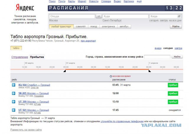Click plane icon for flight UT 399

pyautogui.click(x=14, y=102)
